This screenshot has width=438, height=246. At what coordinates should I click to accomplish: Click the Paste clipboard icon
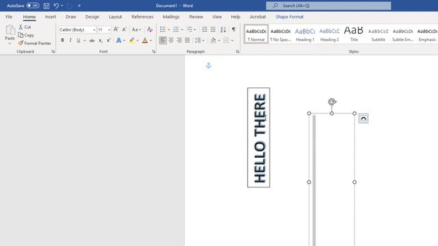pyautogui.click(x=10, y=30)
